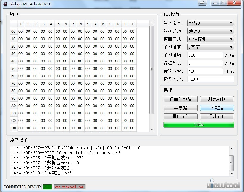Click the log panel scroll down arrow

232,174
